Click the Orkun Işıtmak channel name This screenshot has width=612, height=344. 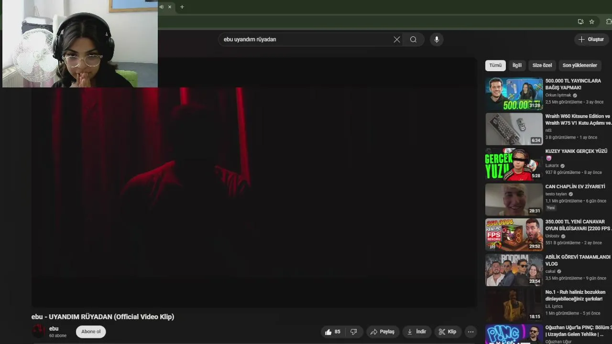tap(558, 95)
